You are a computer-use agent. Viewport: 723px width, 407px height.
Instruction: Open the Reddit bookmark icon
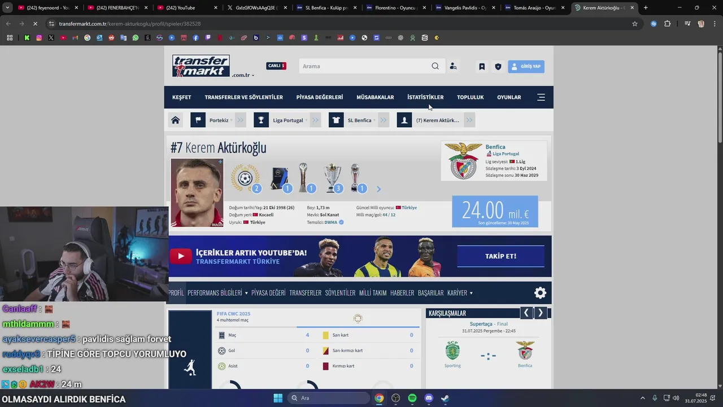(x=111, y=38)
